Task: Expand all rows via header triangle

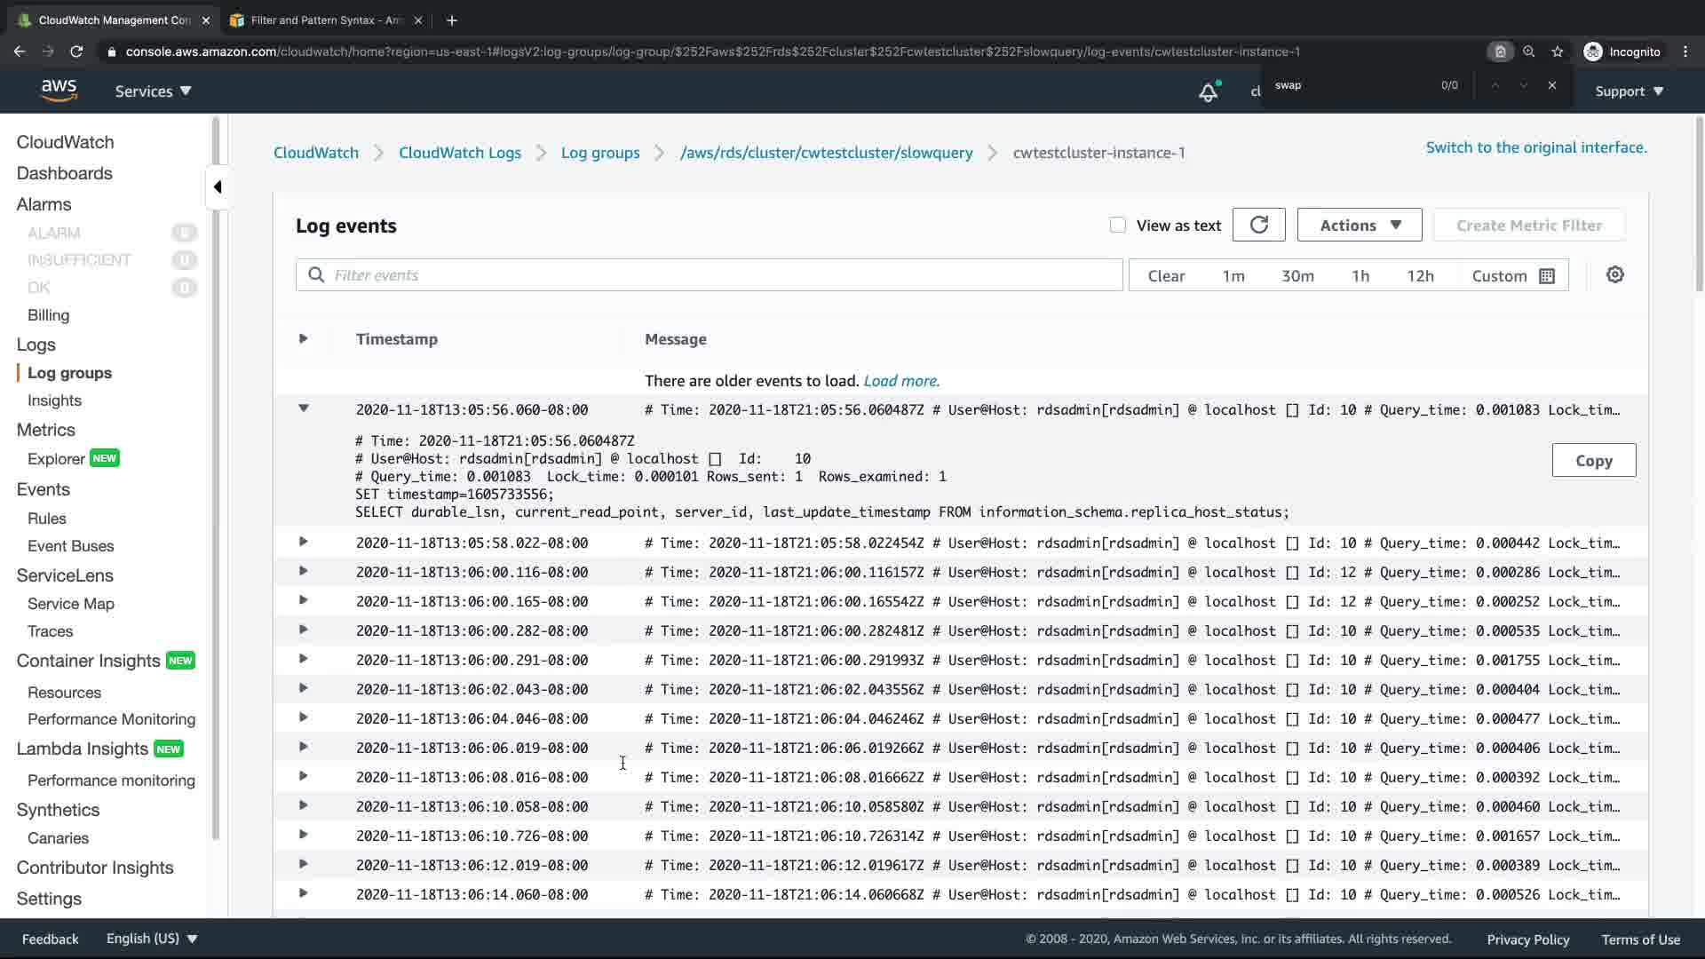Action: (x=304, y=338)
